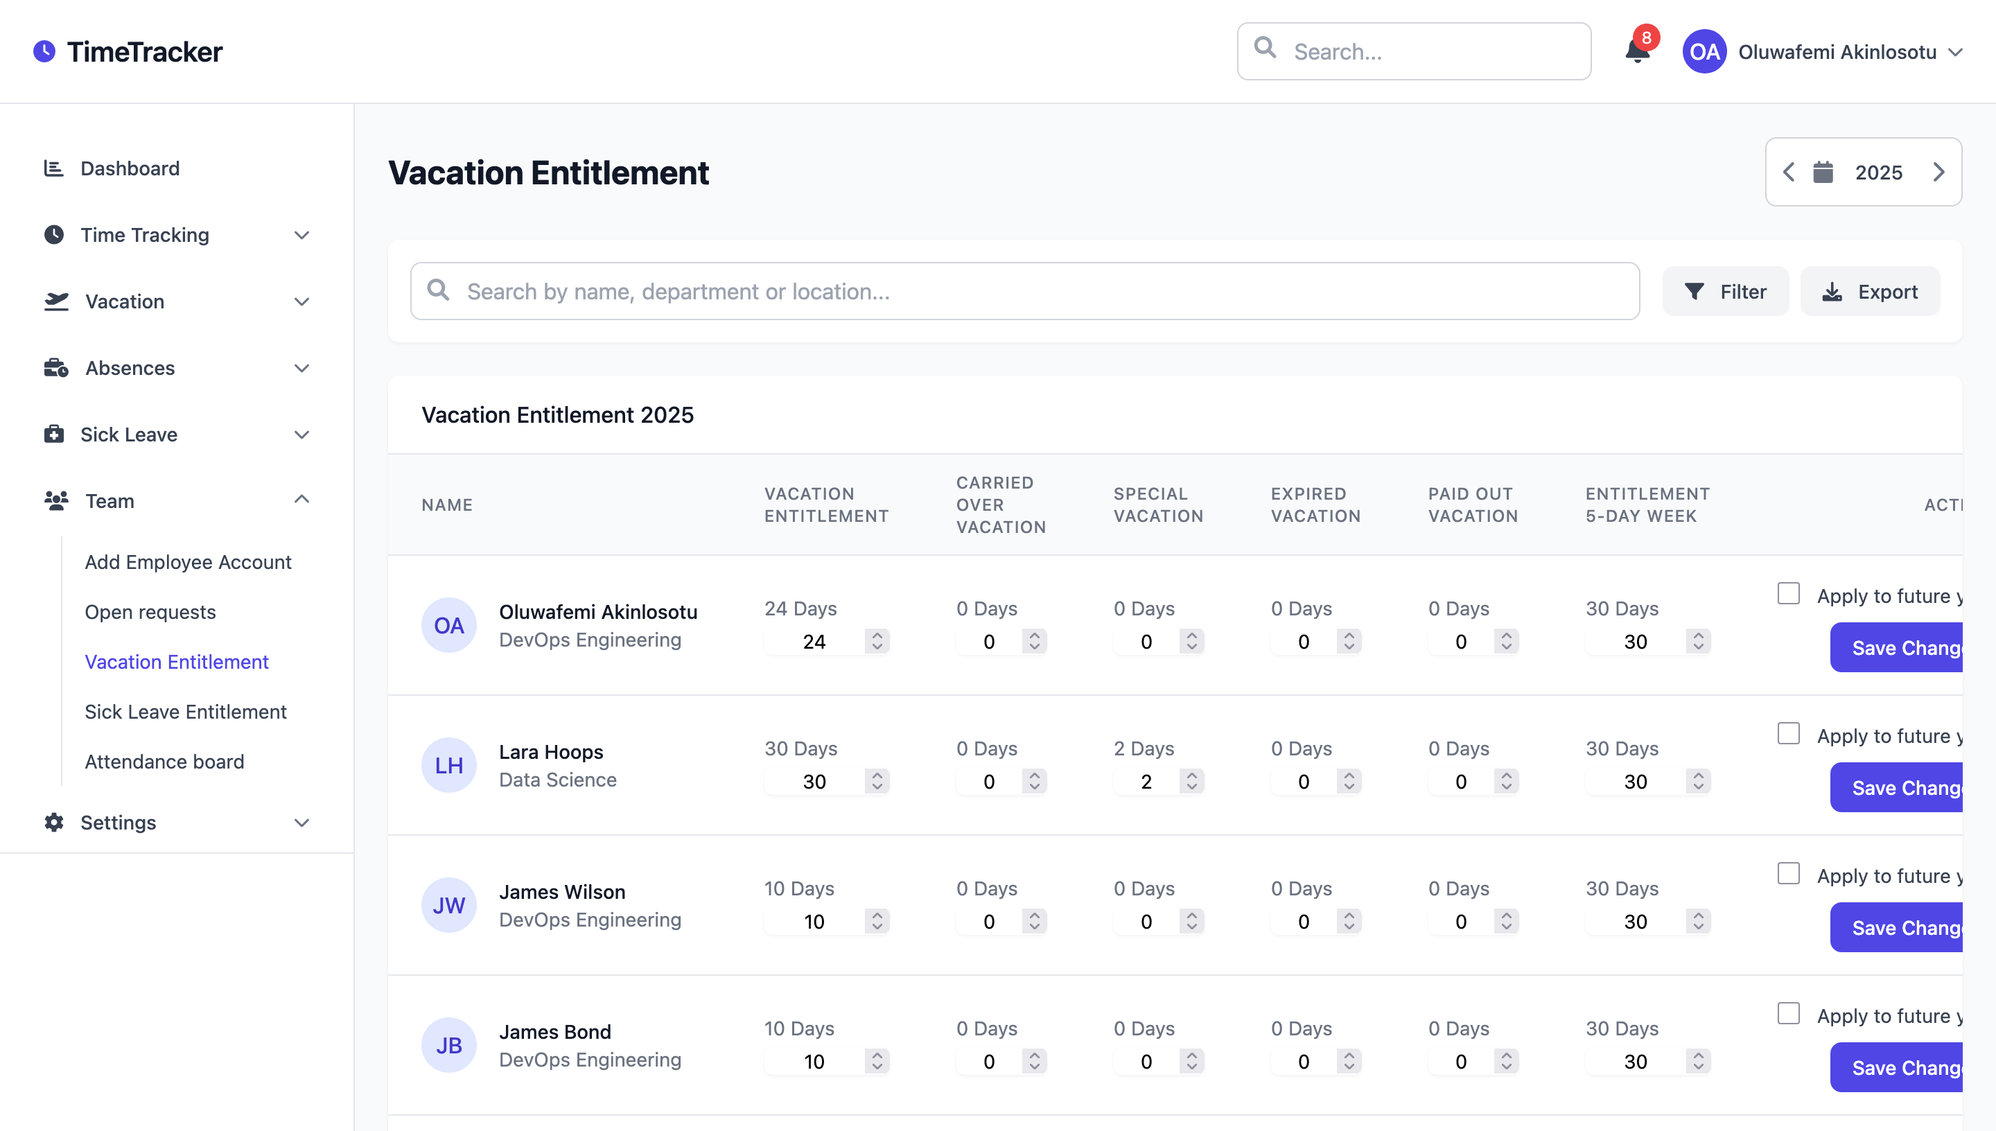Image resolution: width=1996 pixels, height=1131 pixels.
Task: Open the notifications bell
Action: (x=1637, y=51)
